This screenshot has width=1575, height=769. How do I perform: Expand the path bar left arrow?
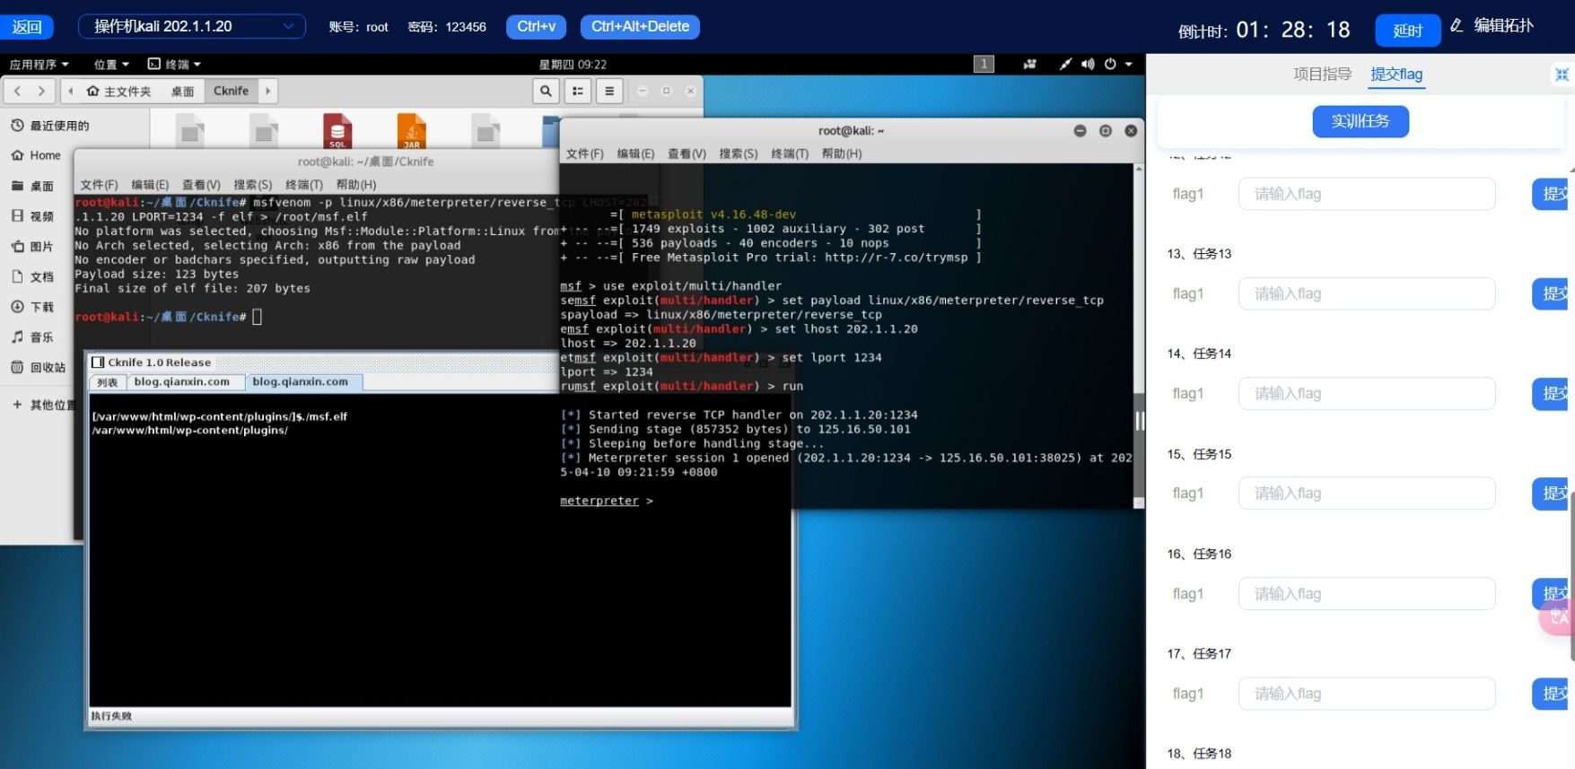tap(71, 91)
